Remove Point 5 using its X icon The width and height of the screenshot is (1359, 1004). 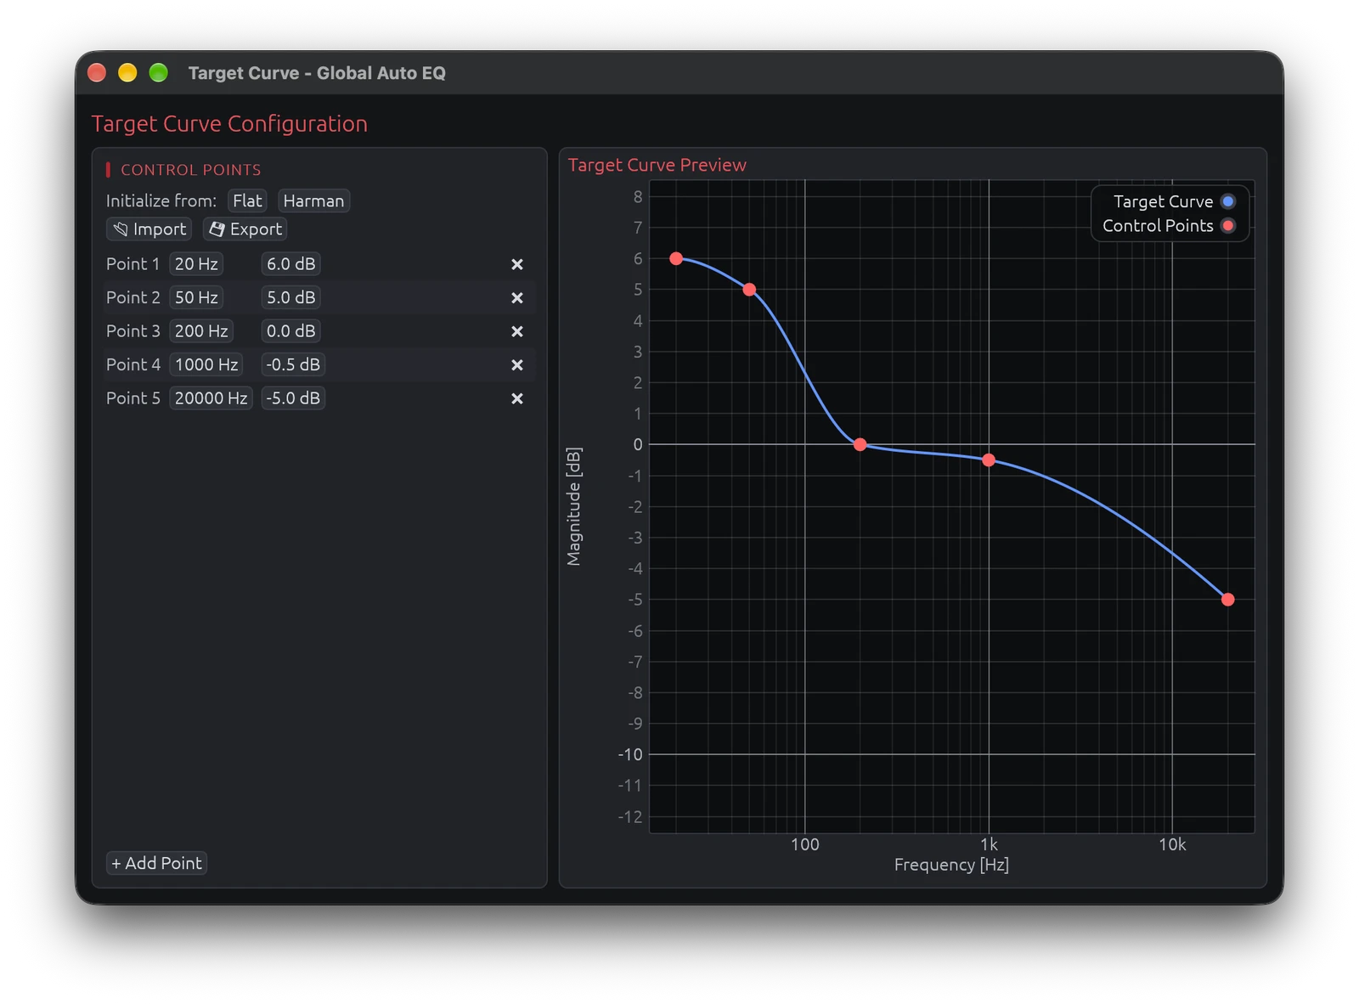coord(516,398)
